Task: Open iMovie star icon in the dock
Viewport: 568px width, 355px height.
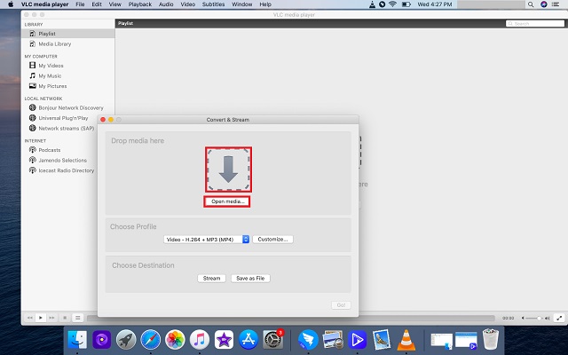Action: click(x=224, y=340)
